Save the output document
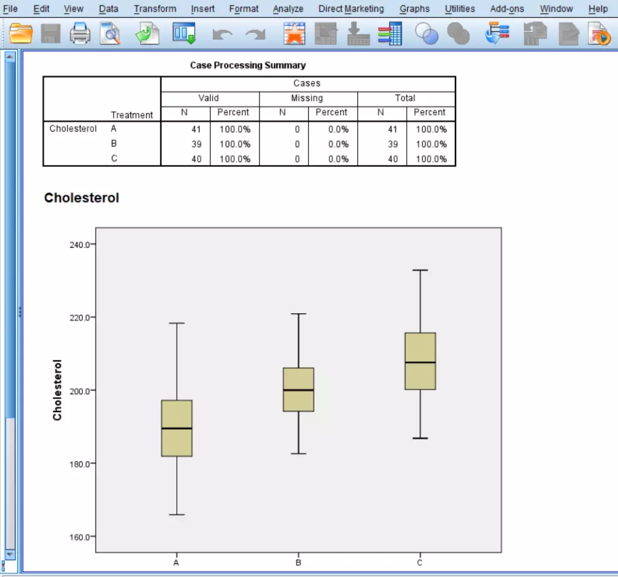 click(x=51, y=33)
